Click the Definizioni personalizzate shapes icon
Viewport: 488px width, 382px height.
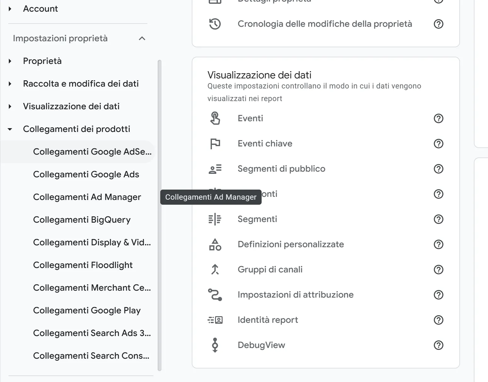point(215,244)
